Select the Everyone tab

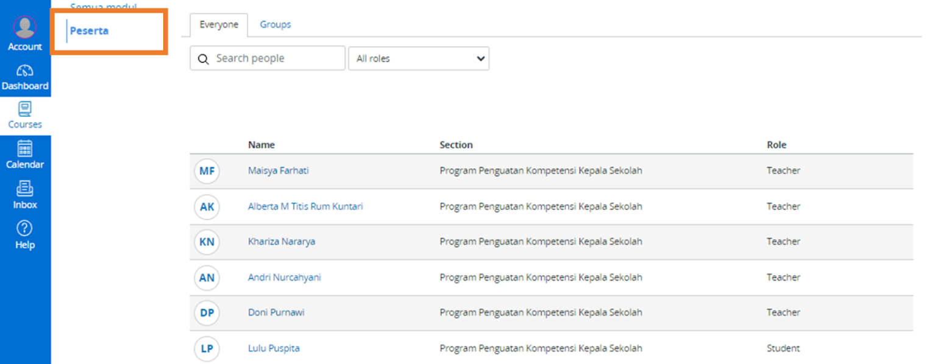click(219, 25)
